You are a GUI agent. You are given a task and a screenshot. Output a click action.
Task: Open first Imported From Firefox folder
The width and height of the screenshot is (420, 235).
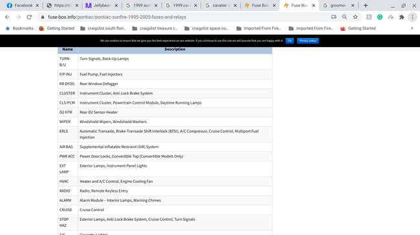(x=258, y=28)
